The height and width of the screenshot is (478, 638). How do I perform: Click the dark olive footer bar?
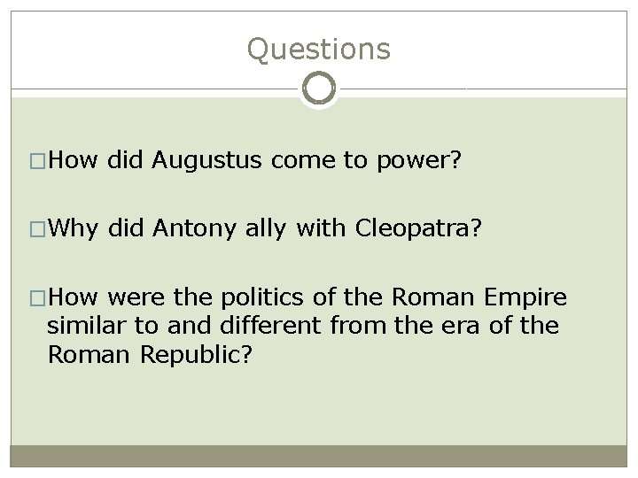click(318, 456)
